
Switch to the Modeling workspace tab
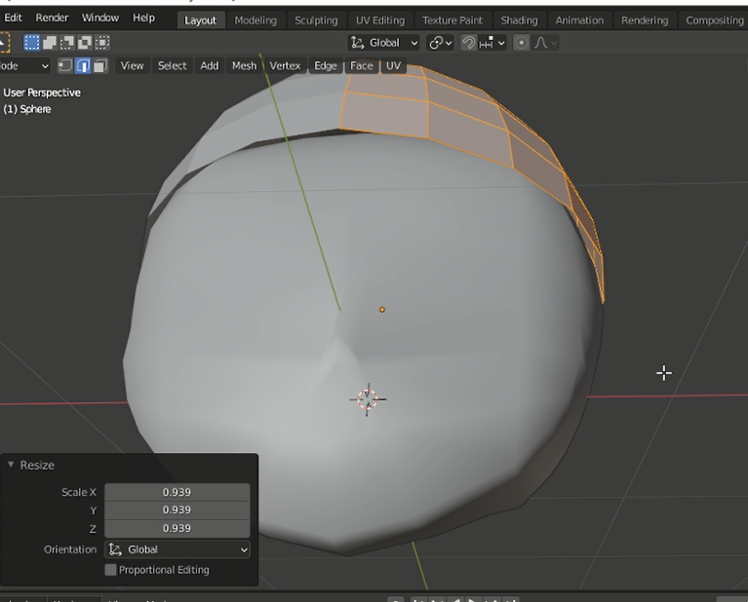[x=256, y=20]
